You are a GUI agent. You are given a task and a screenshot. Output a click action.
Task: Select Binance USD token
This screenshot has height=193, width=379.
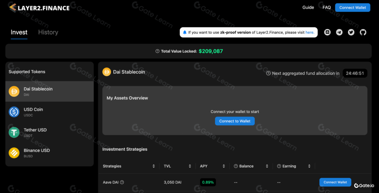coord(49,153)
